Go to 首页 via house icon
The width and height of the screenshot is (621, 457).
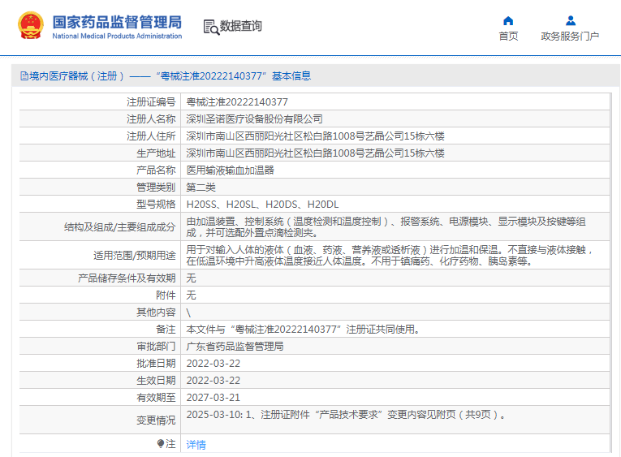[x=508, y=20]
